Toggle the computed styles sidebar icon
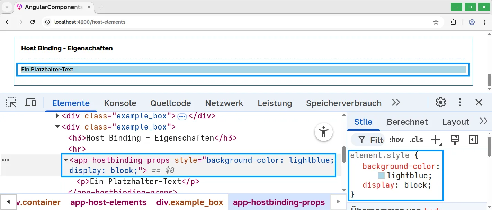492x210 pixels. [474, 140]
